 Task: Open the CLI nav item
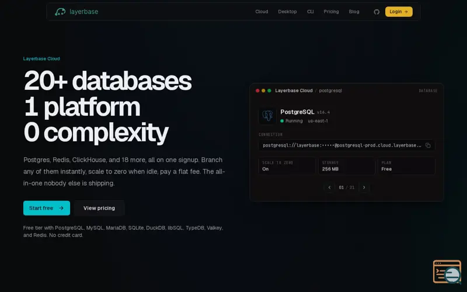[x=311, y=12]
